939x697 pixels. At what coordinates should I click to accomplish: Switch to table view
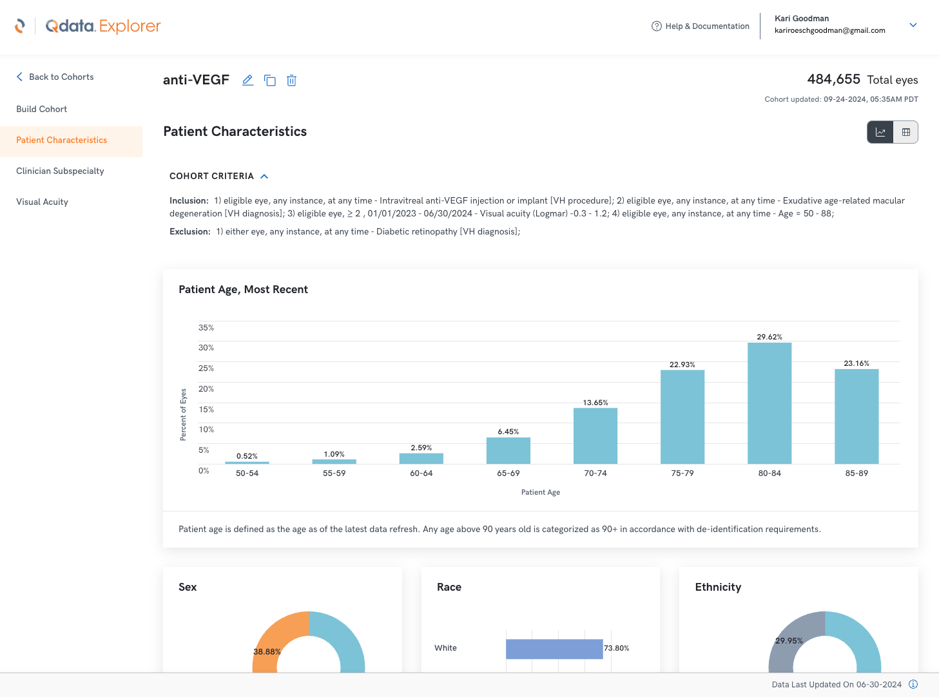906,132
